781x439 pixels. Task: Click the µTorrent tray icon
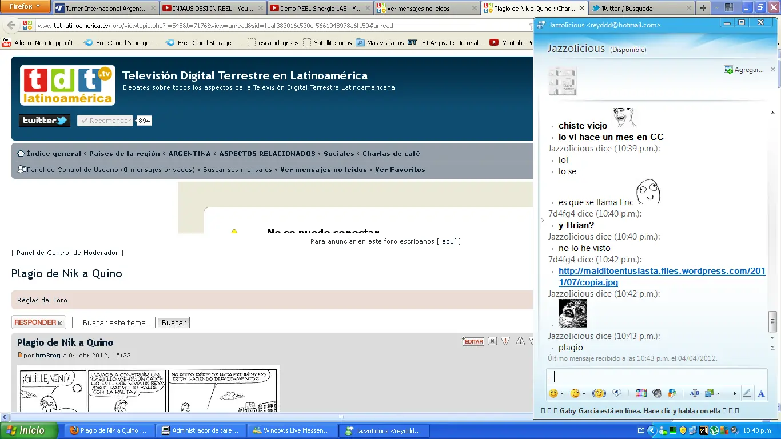(x=714, y=430)
